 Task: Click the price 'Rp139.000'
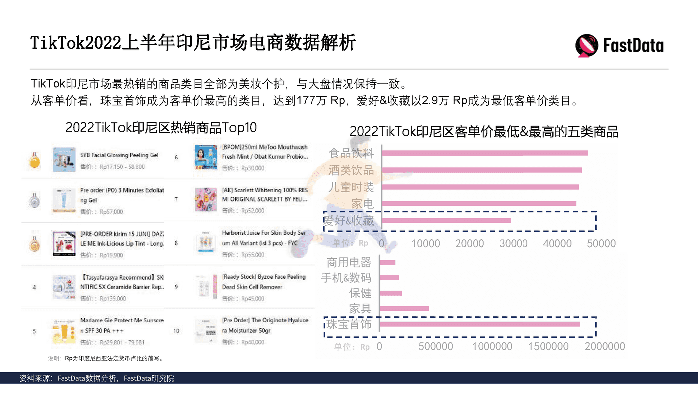click(113, 299)
